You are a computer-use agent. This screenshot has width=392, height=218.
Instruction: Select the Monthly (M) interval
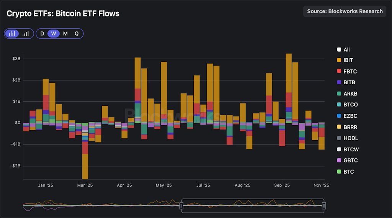pos(65,34)
